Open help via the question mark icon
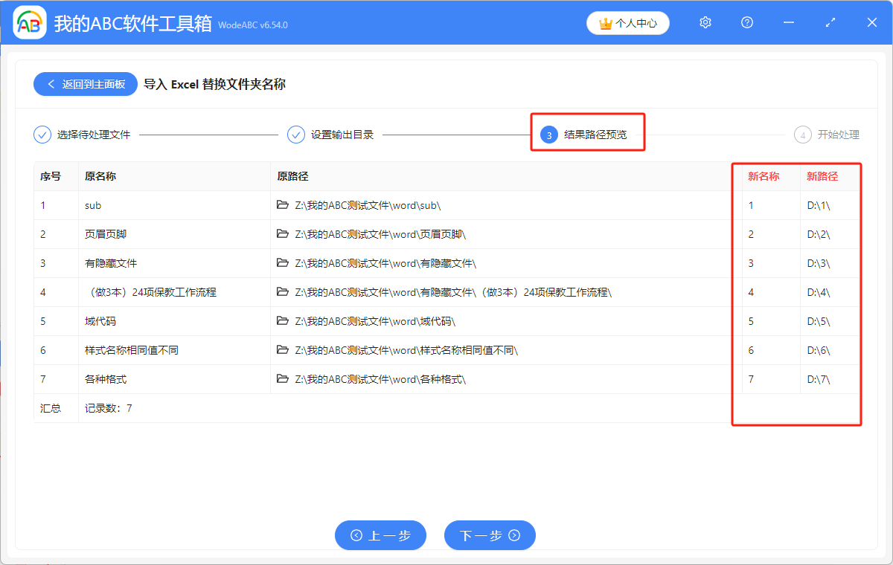The width and height of the screenshot is (893, 565). click(x=746, y=22)
